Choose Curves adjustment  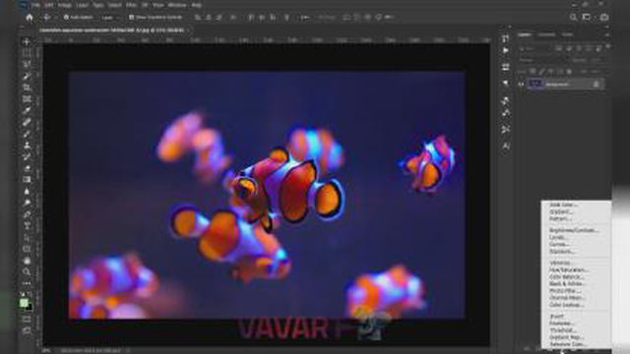point(559,245)
